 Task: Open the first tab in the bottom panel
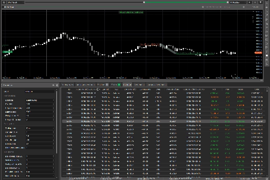pyautogui.click(x=67, y=85)
